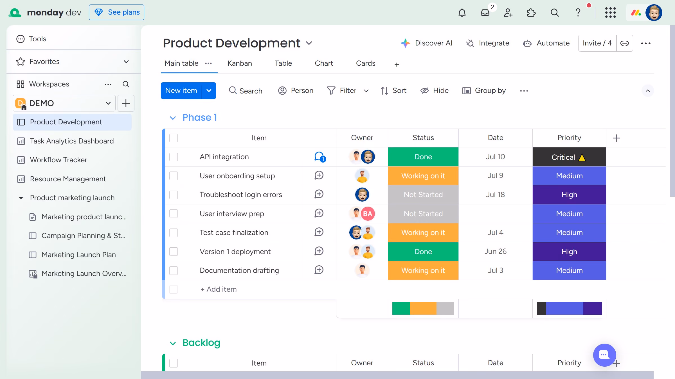
Task: Click Critical priority cell for API integration
Action: coord(569,157)
